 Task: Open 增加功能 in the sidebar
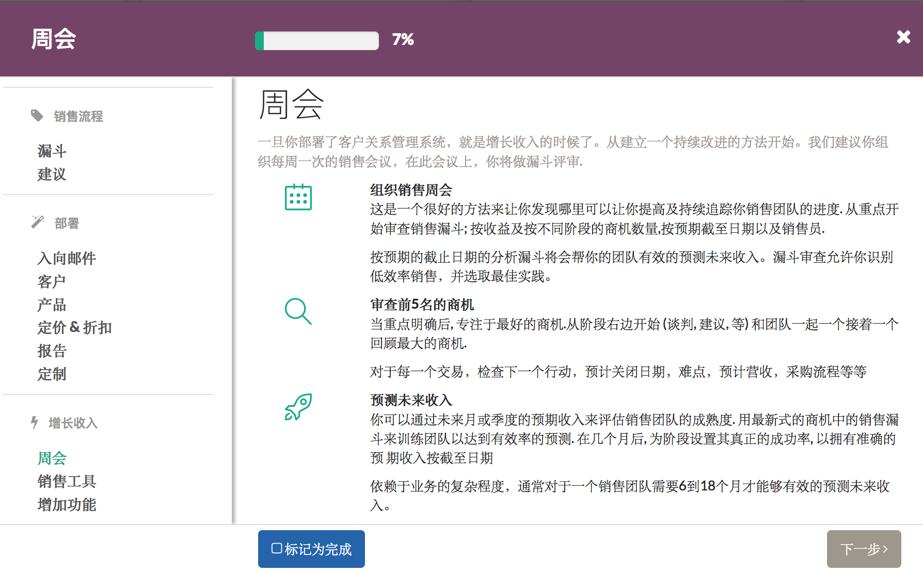tap(67, 504)
